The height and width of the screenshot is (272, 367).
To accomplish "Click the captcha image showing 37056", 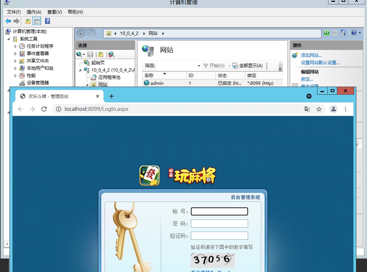I will [x=212, y=260].
